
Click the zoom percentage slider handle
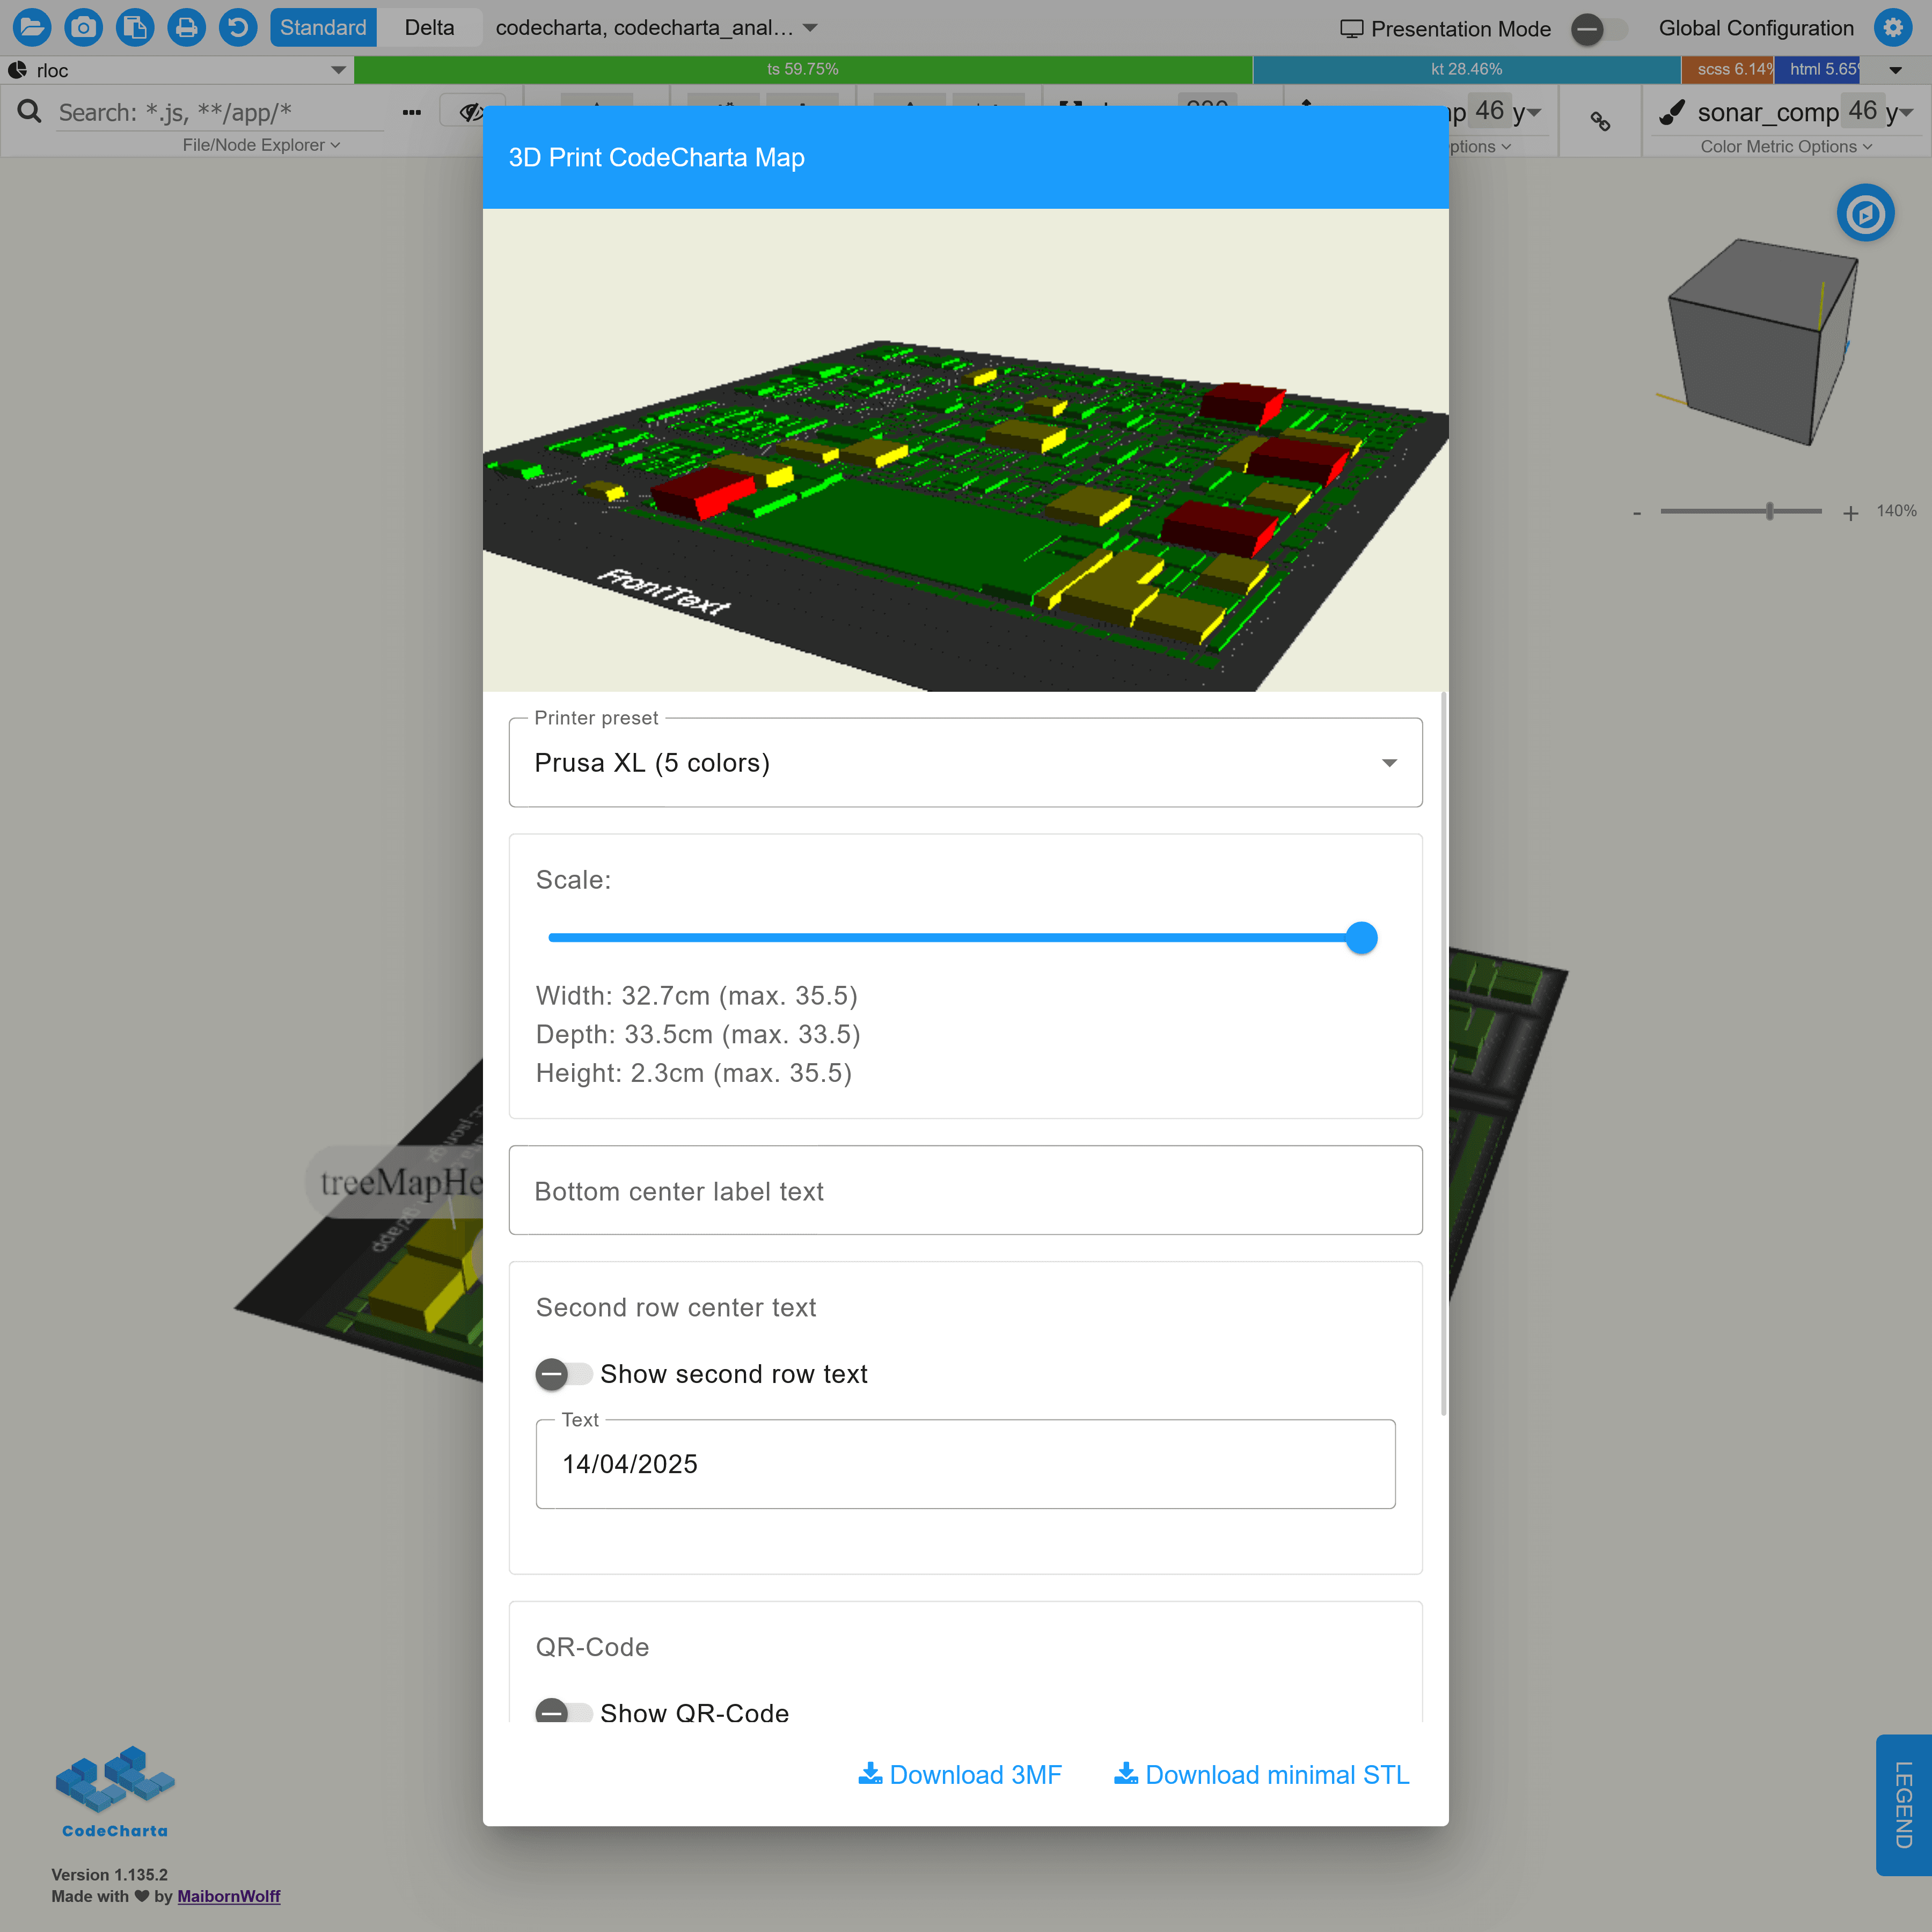click(x=1770, y=511)
